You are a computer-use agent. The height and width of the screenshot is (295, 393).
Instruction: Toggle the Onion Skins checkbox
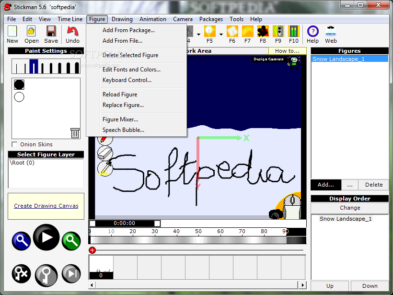click(14, 144)
